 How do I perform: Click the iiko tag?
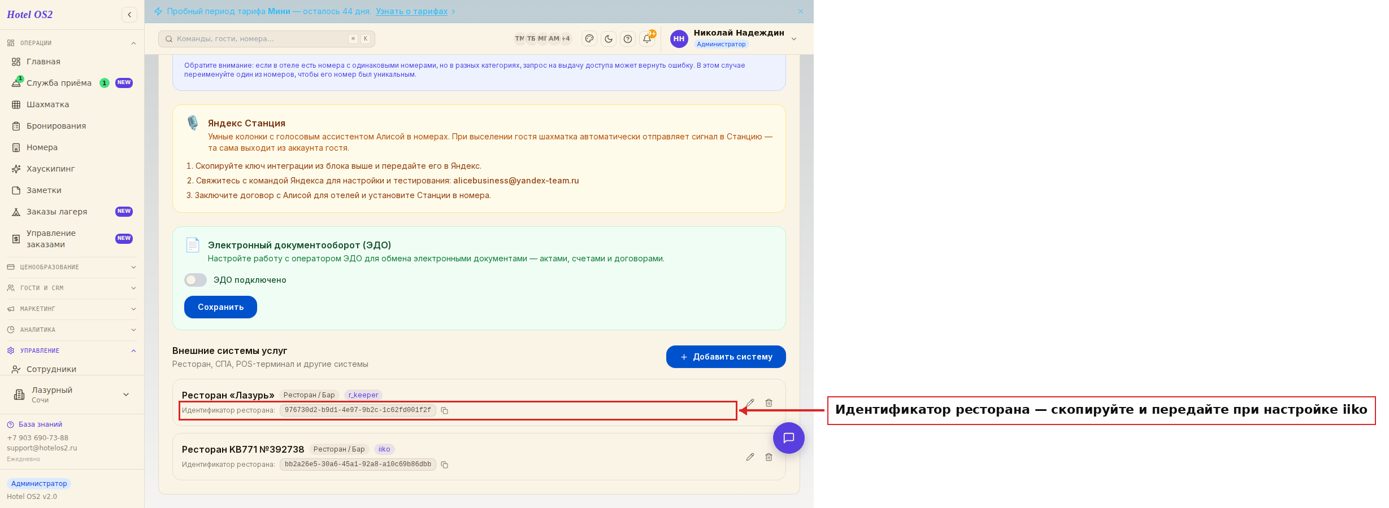384,449
